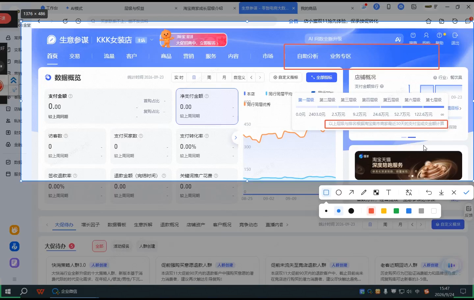Switch data overview period to 周
474x300 pixels.
pyautogui.click(x=209, y=77)
